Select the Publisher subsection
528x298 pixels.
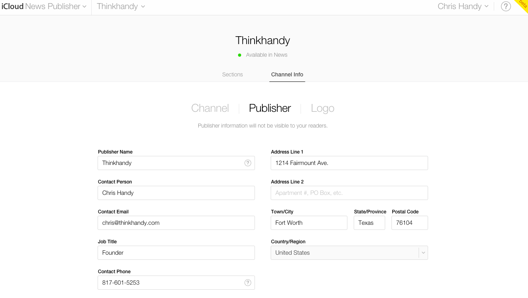pyautogui.click(x=270, y=108)
